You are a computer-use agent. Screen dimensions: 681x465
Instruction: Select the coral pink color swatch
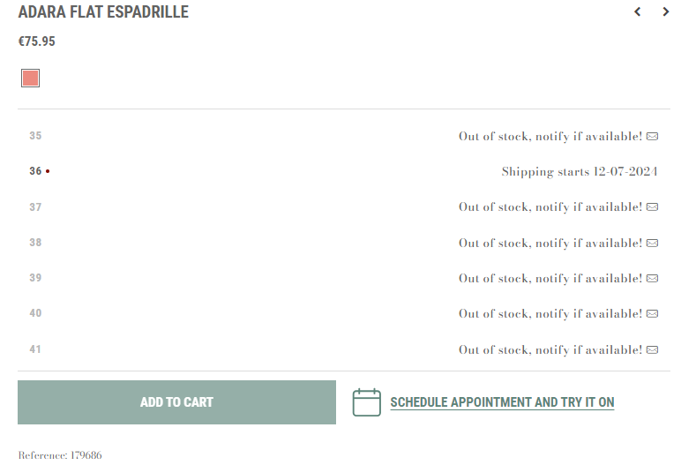[x=30, y=79]
